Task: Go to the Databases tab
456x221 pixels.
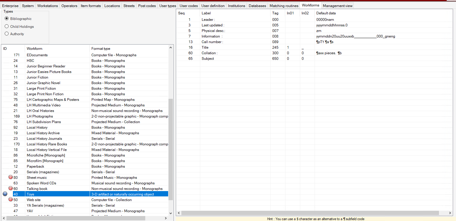Action: tap(257, 5)
